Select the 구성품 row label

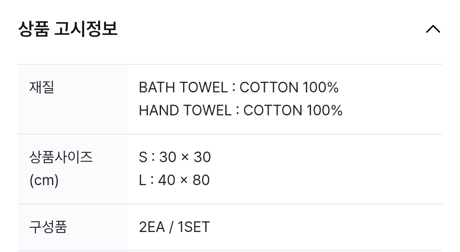[48, 227]
